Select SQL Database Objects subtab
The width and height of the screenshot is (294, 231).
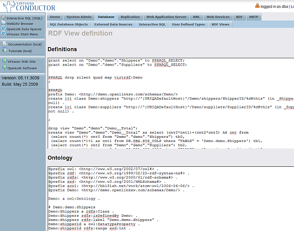[x=69, y=24]
